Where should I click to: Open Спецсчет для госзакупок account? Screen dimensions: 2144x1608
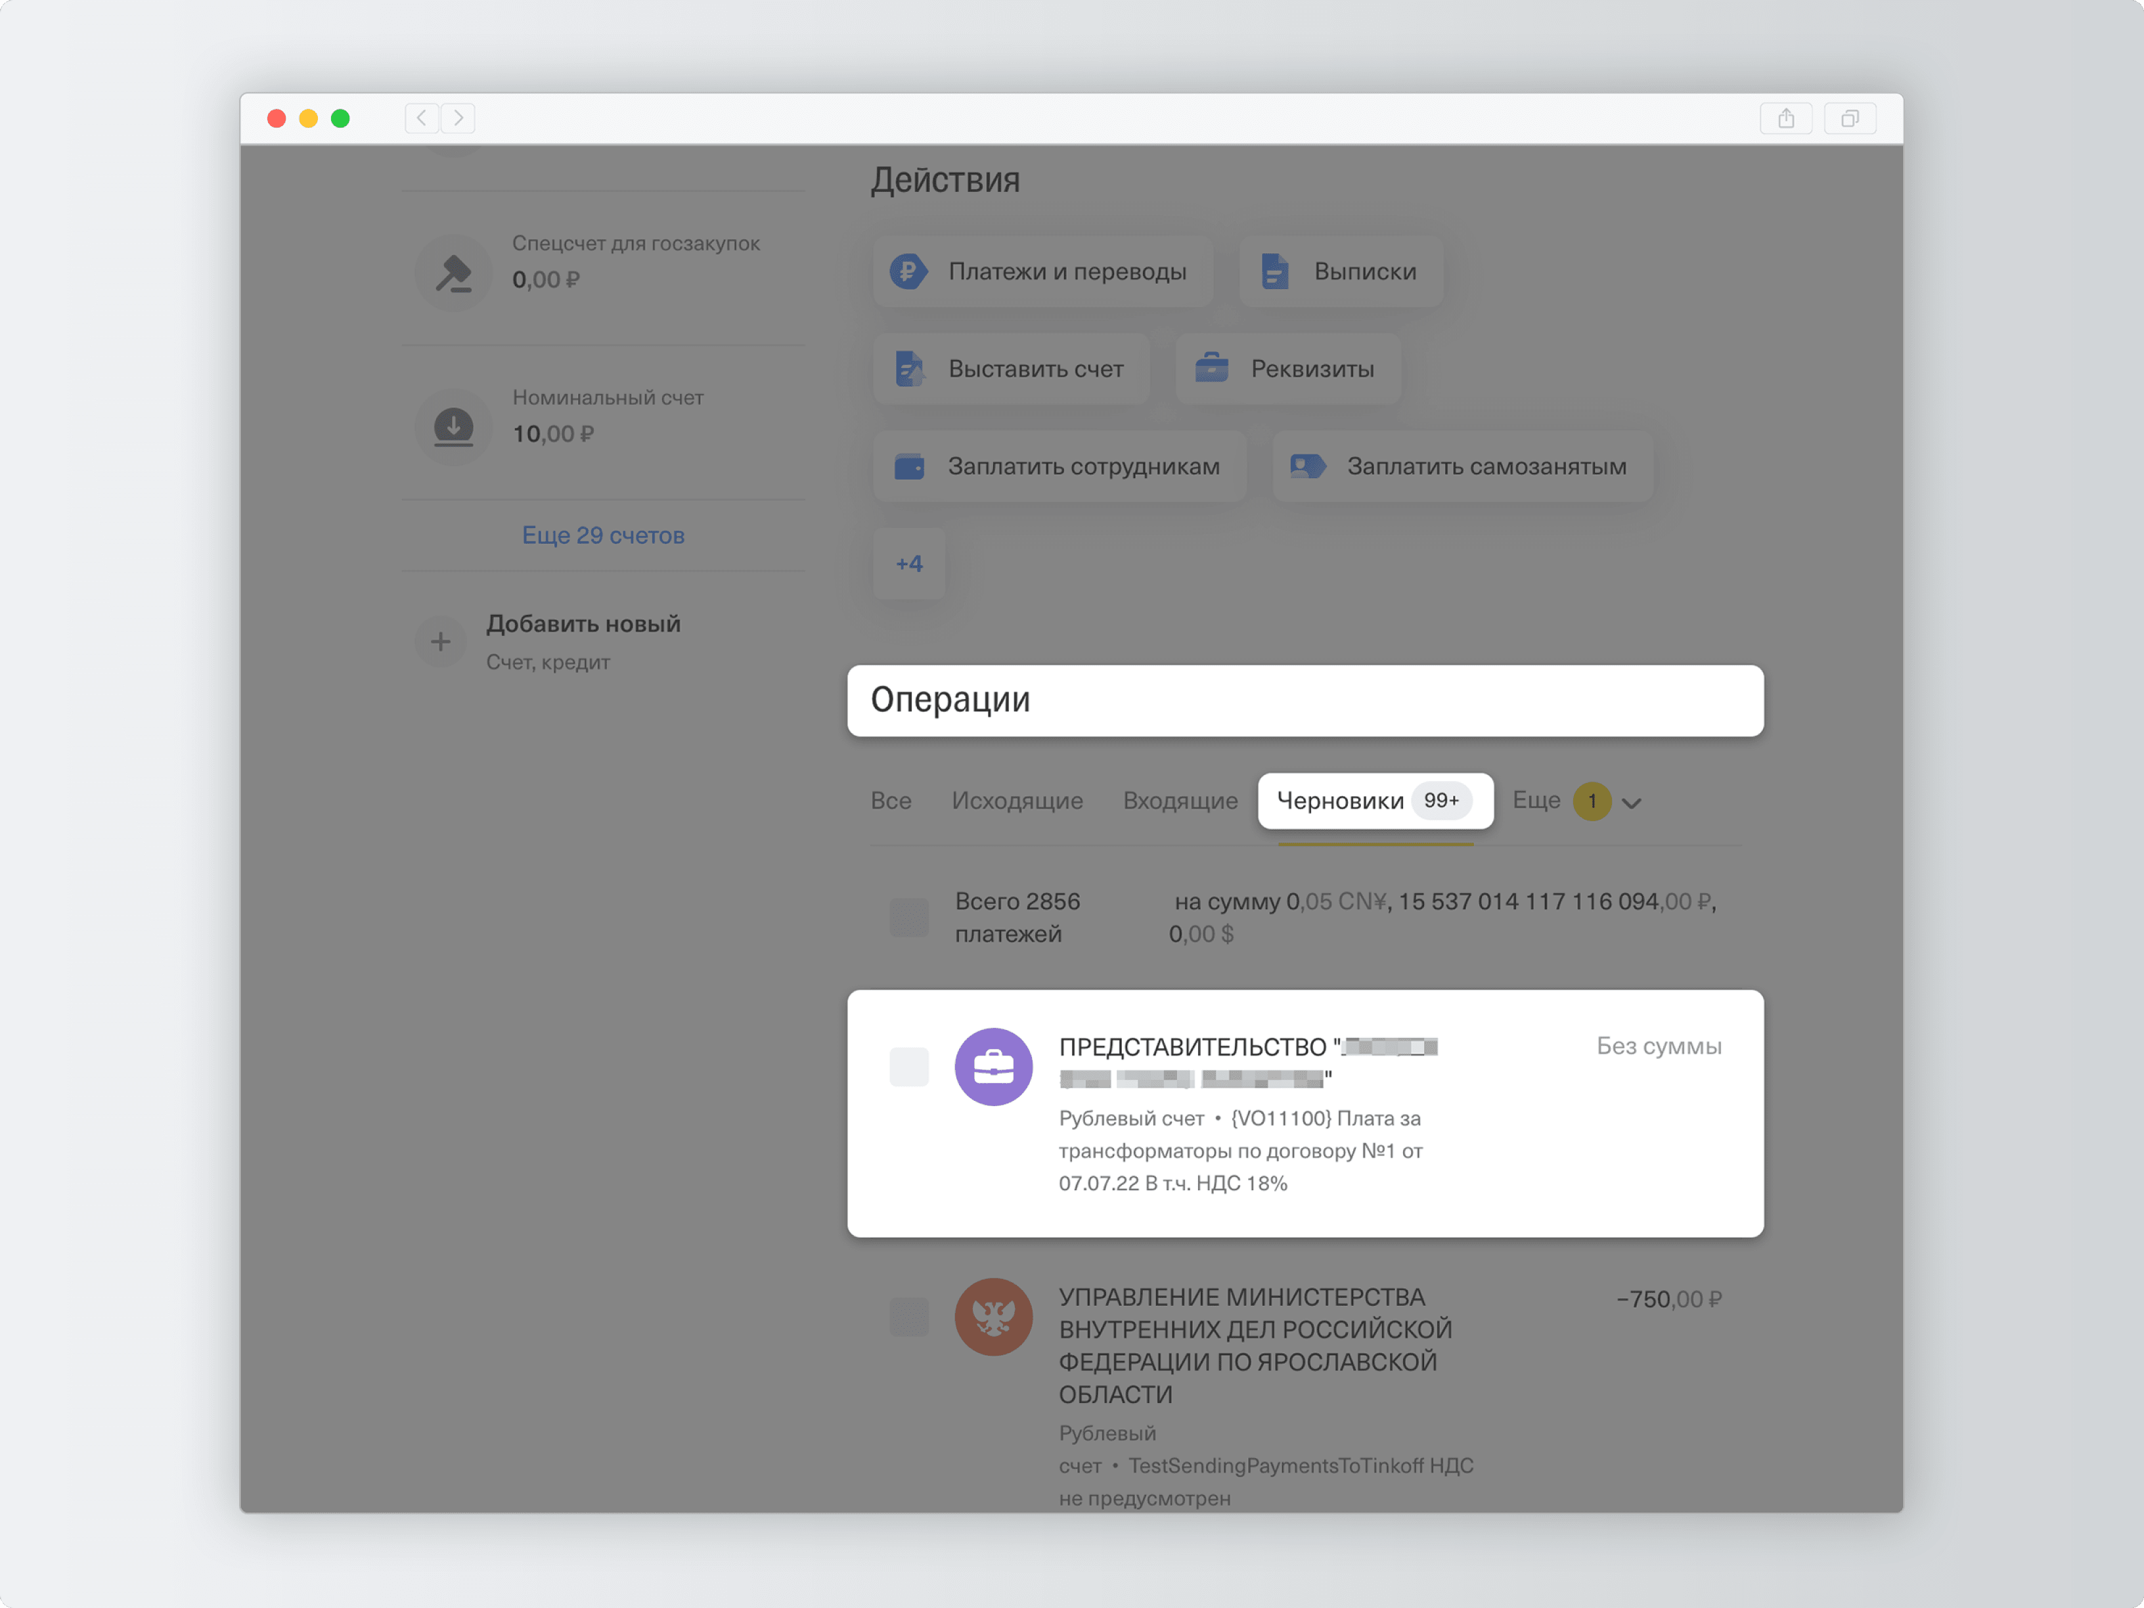[x=603, y=267]
